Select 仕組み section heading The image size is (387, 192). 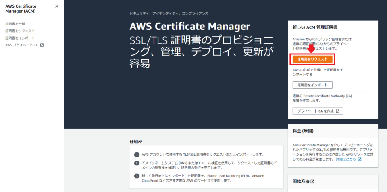coord(136,142)
